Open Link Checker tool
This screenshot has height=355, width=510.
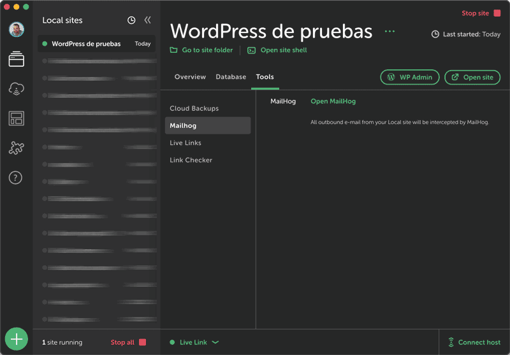click(x=208, y=160)
